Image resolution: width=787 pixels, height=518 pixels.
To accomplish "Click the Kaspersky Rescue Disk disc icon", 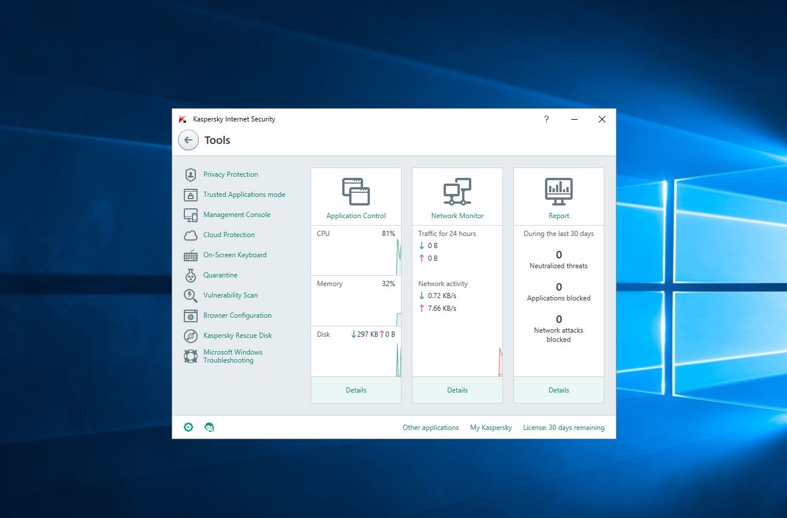I will 191,336.
